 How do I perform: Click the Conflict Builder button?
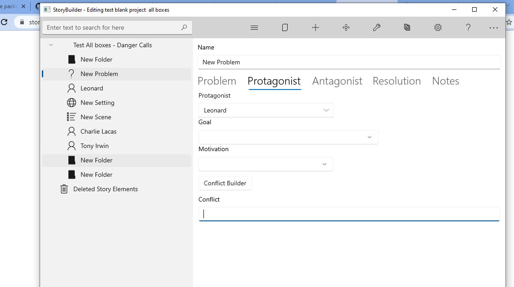pyautogui.click(x=225, y=183)
